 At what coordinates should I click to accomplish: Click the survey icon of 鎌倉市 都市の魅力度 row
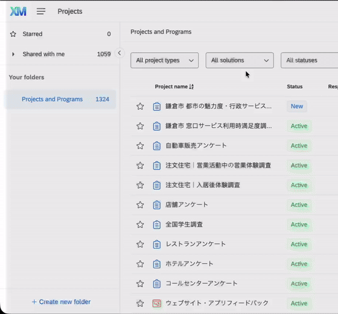[x=157, y=106]
